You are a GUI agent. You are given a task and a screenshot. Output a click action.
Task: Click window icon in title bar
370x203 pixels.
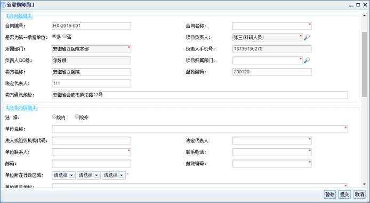pyautogui.click(x=3, y=5)
